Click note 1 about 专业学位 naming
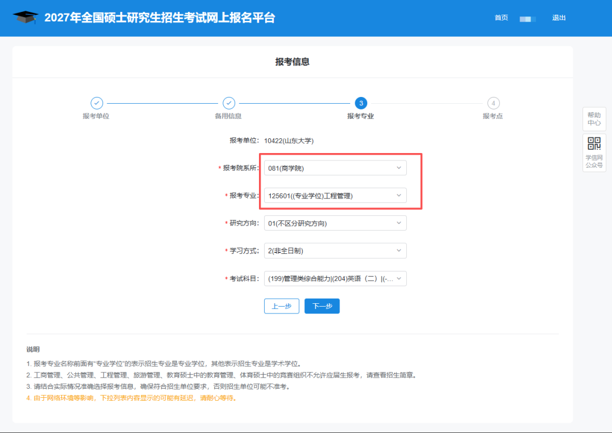 [165, 363]
